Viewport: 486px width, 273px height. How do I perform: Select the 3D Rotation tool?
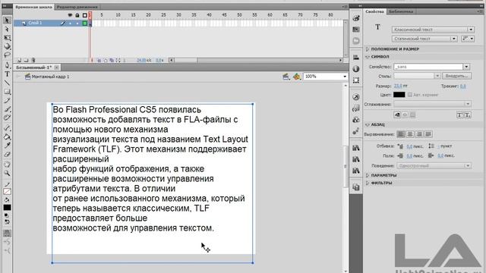point(7,46)
